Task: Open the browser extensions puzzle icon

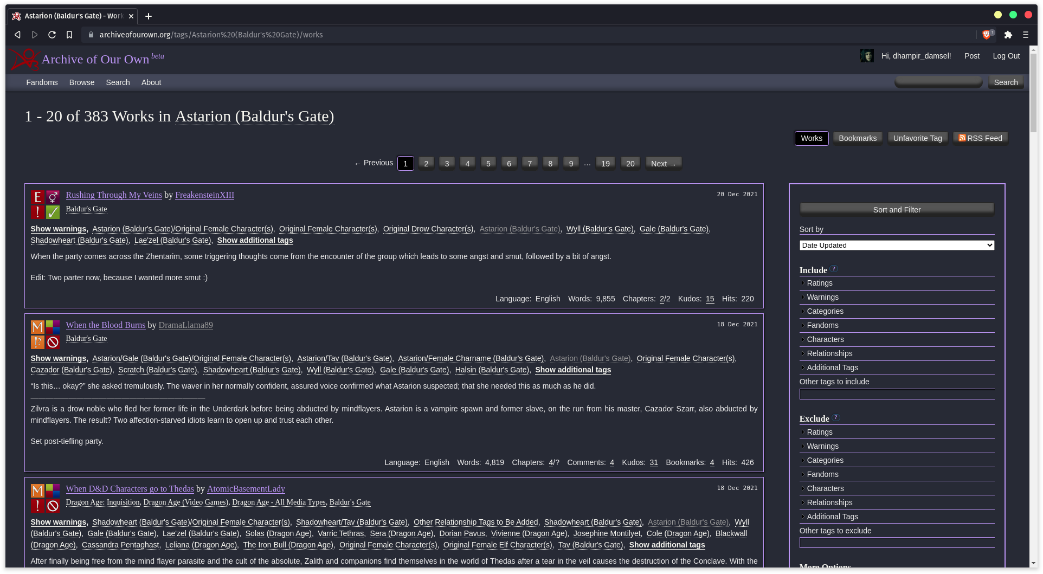Action: pos(1008,35)
